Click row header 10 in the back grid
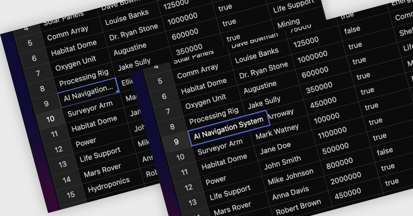The height and width of the screenshot is (216, 413). (x=50, y=119)
